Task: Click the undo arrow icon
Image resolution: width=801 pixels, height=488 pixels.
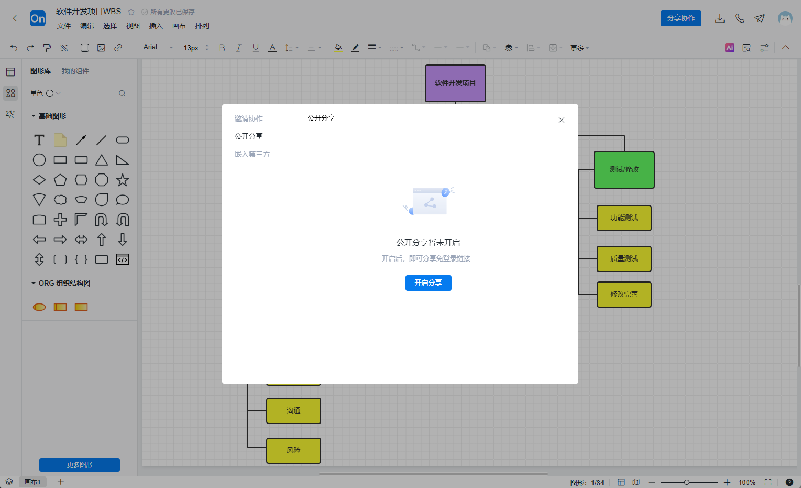Action: [x=14, y=48]
